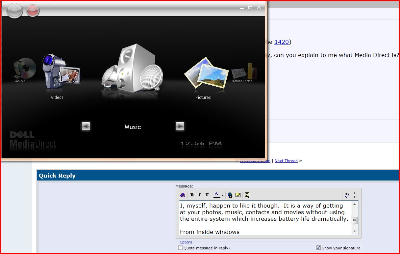
Task: Click the message box scroll up arrow
Action: [355, 204]
